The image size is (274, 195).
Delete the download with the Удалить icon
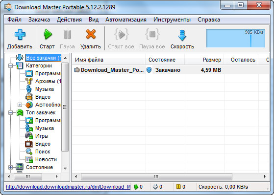91,34
